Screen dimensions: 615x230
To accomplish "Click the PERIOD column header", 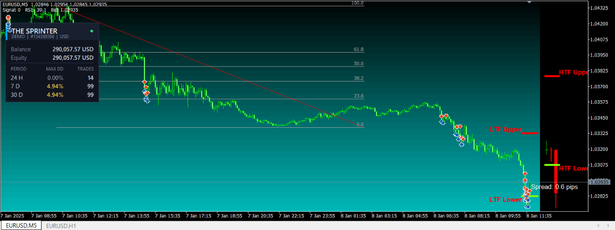I will tap(18, 69).
